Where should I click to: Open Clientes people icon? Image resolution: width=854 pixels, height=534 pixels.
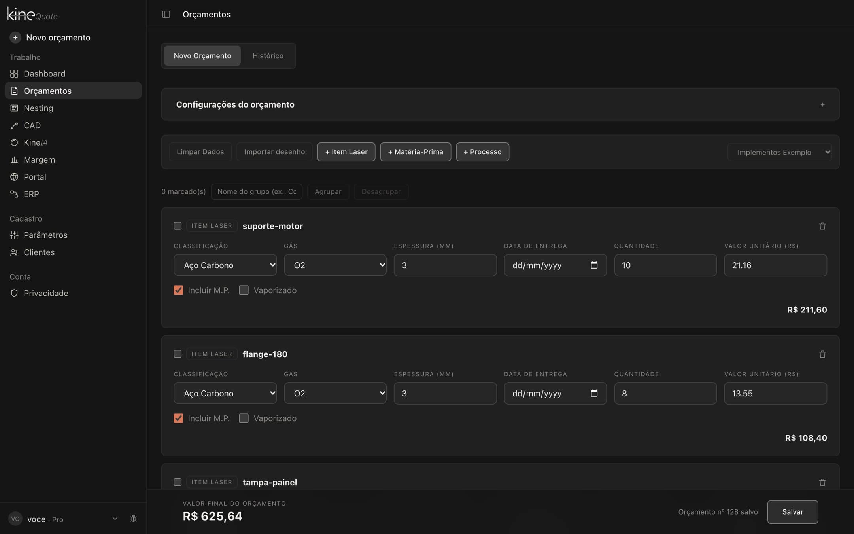14,252
